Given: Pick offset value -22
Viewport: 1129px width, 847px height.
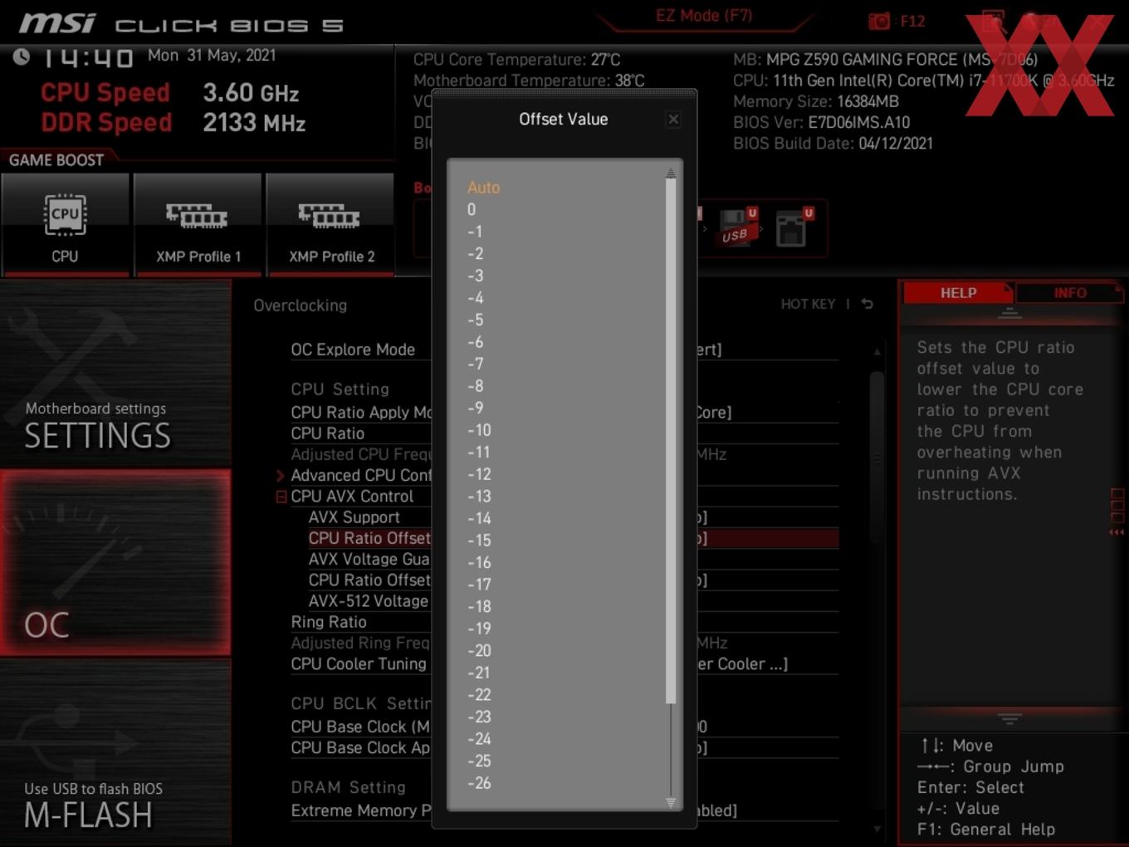Looking at the screenshot, I should (479, 695).
